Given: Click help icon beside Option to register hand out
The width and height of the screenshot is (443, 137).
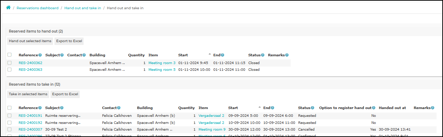Looking at the screenshot, I should pyautogui.click(x=374, y=108).
